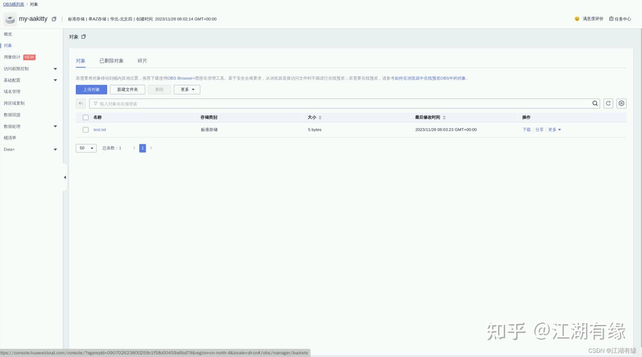This screenshot has width=642, height=357.
Task: Click the 上传对象 button
Action: [91, 89]
